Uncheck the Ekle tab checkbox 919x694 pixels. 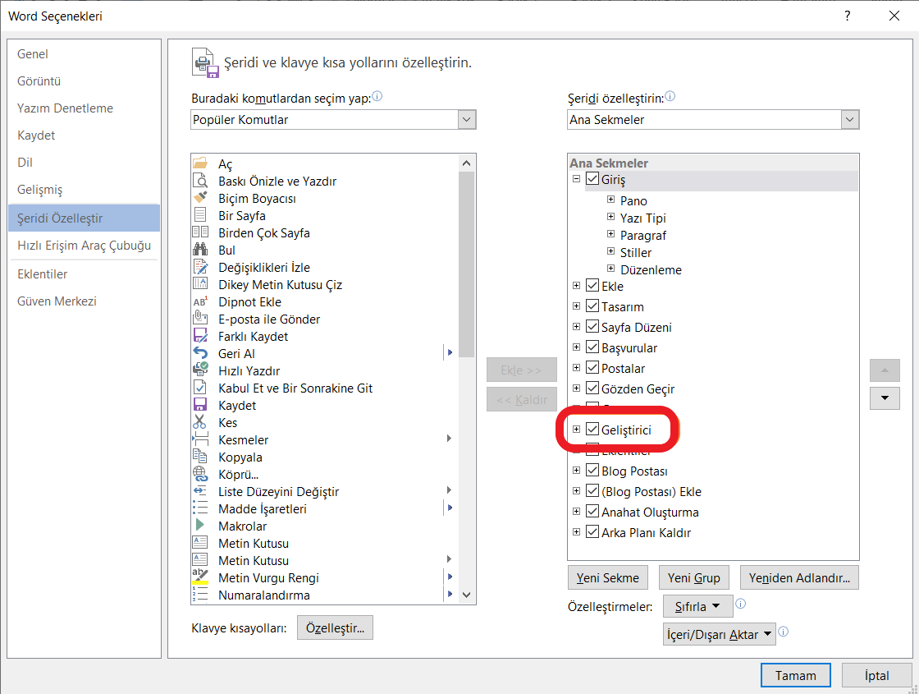592,286
